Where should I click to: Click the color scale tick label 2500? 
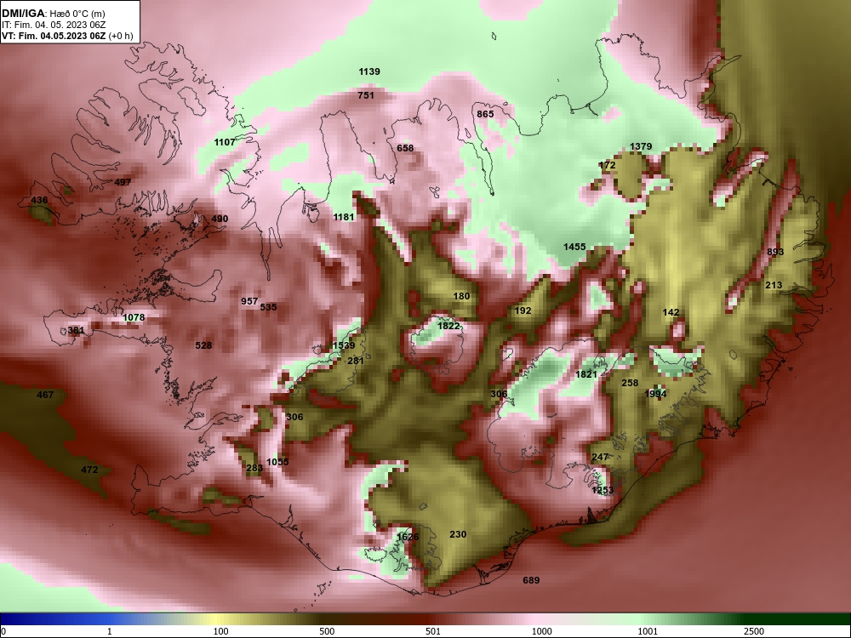[754, 631]
